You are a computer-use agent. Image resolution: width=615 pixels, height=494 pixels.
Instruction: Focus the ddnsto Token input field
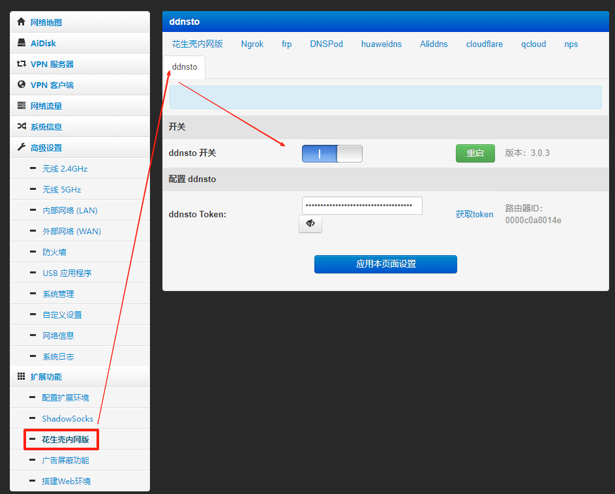coord(362,206)
